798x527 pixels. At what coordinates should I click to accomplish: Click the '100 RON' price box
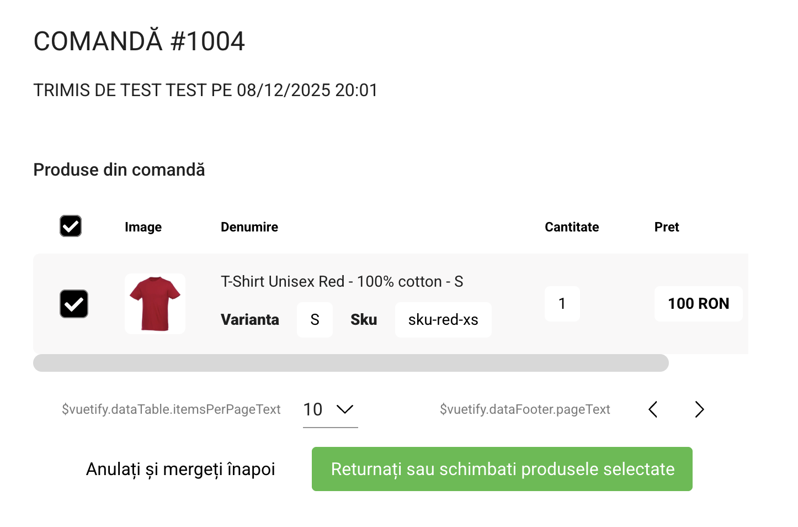point(698,304)
